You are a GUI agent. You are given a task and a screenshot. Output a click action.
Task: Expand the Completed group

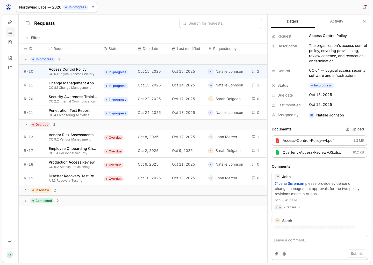[26, 201]
